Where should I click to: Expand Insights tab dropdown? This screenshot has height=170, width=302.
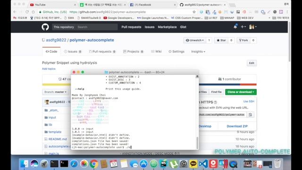pos(198,51)
